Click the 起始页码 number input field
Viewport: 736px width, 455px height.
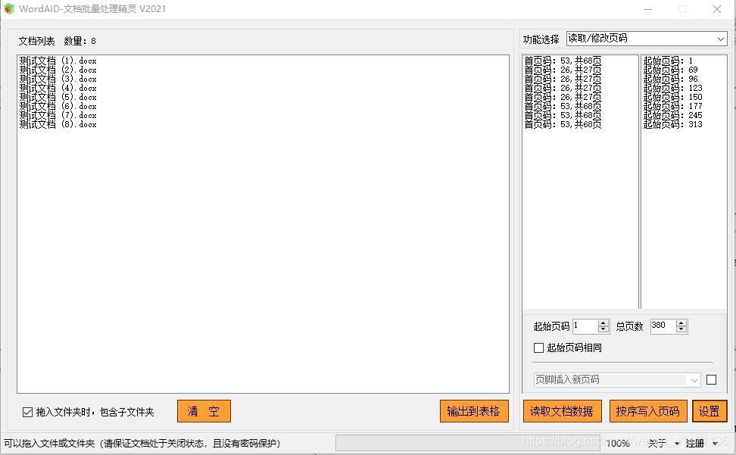point(585,326)
